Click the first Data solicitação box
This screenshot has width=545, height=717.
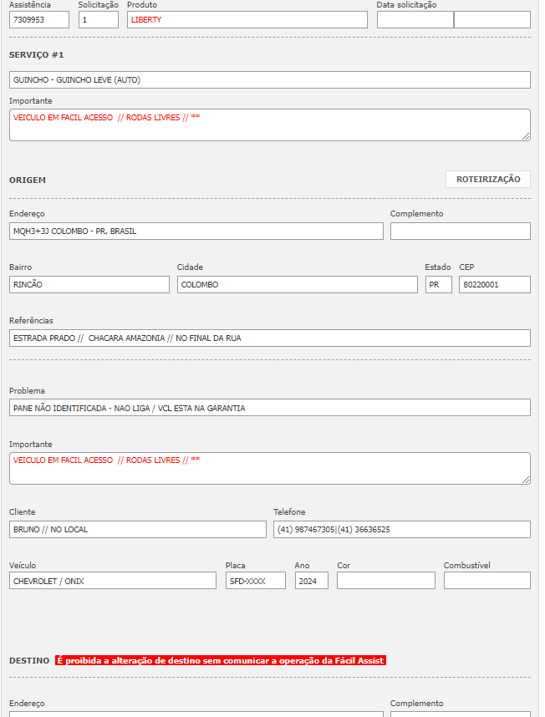coord(415,20)
